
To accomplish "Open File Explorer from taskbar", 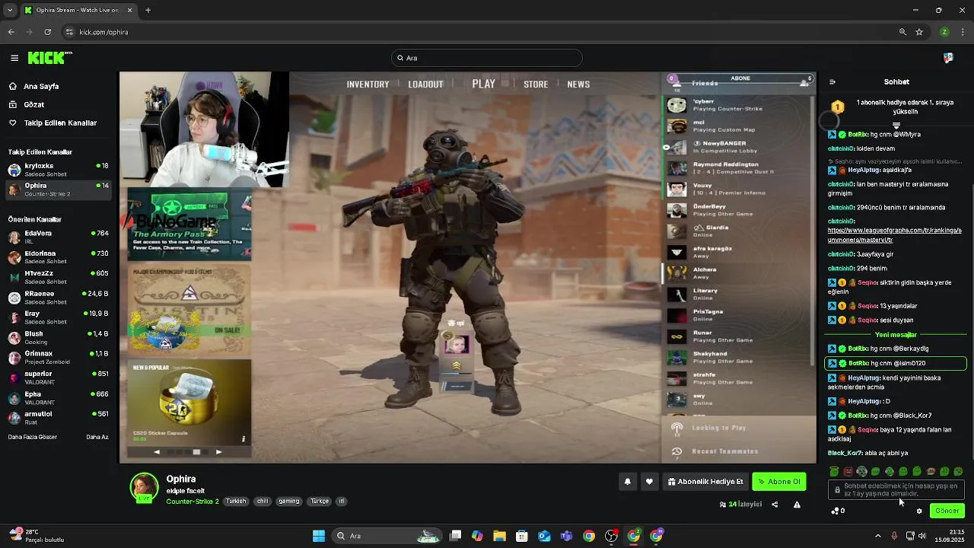I will click(x=499, y=536).
